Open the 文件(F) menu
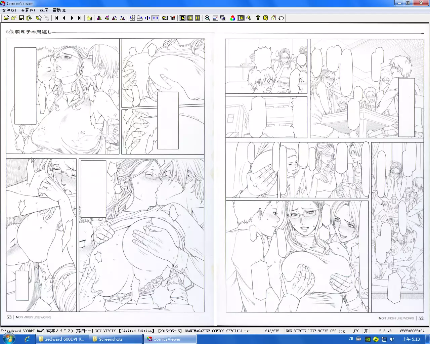Screen dimensions: 430x344 pyautogui.click(x=9, y=10)
